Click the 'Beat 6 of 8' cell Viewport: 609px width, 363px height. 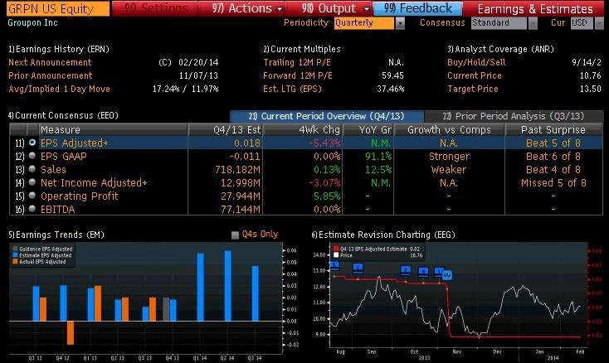(553, 157)
